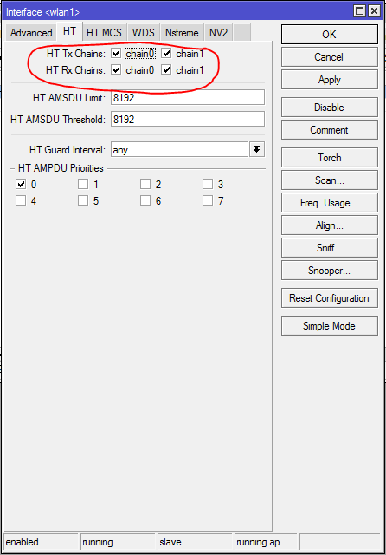Show more tabs via the ellipsis tab
386x555 pixels.
[x=242, y=33]
